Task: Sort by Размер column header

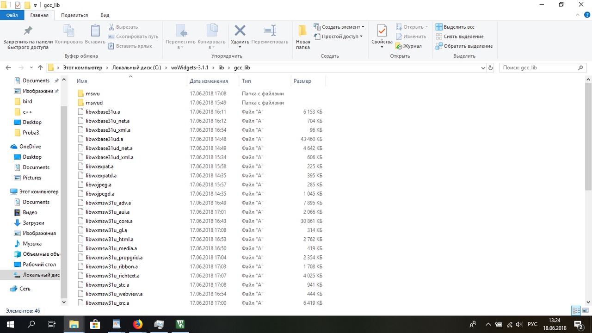Action: coord(302,81)
